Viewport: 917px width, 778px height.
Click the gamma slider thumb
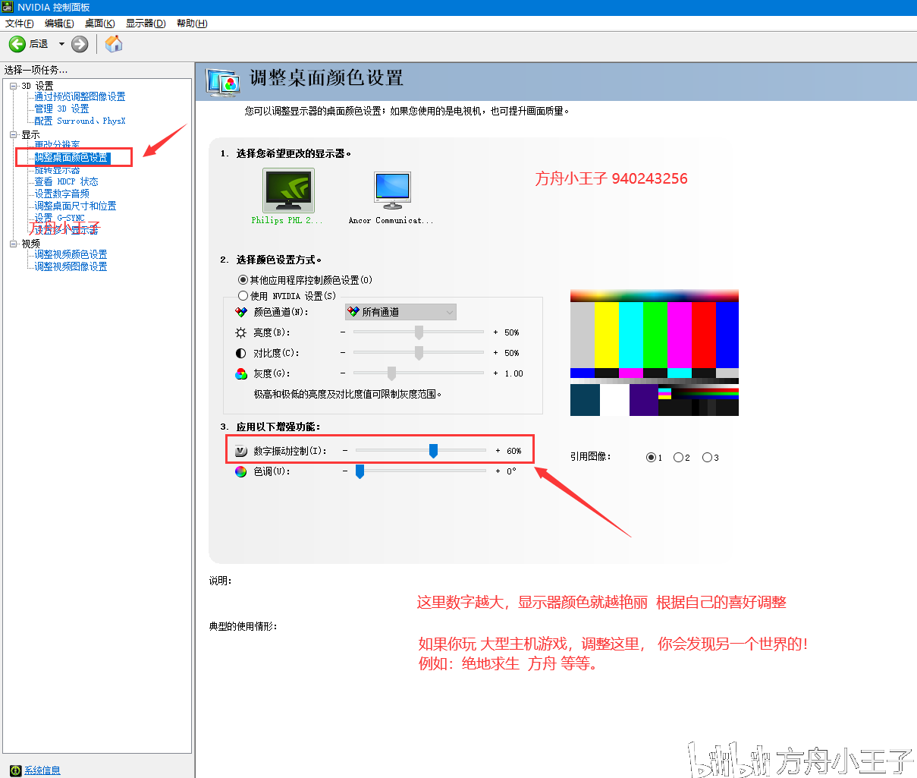pyautogui.click(x=391, y=373)
